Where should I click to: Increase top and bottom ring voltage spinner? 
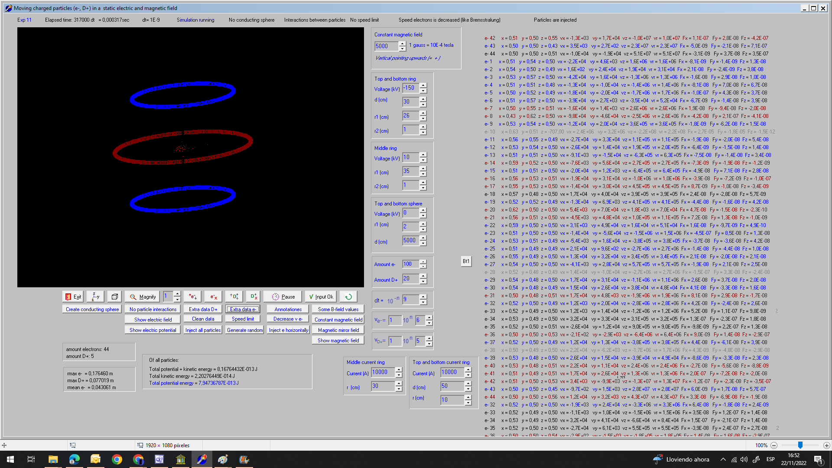coord(423,85)
